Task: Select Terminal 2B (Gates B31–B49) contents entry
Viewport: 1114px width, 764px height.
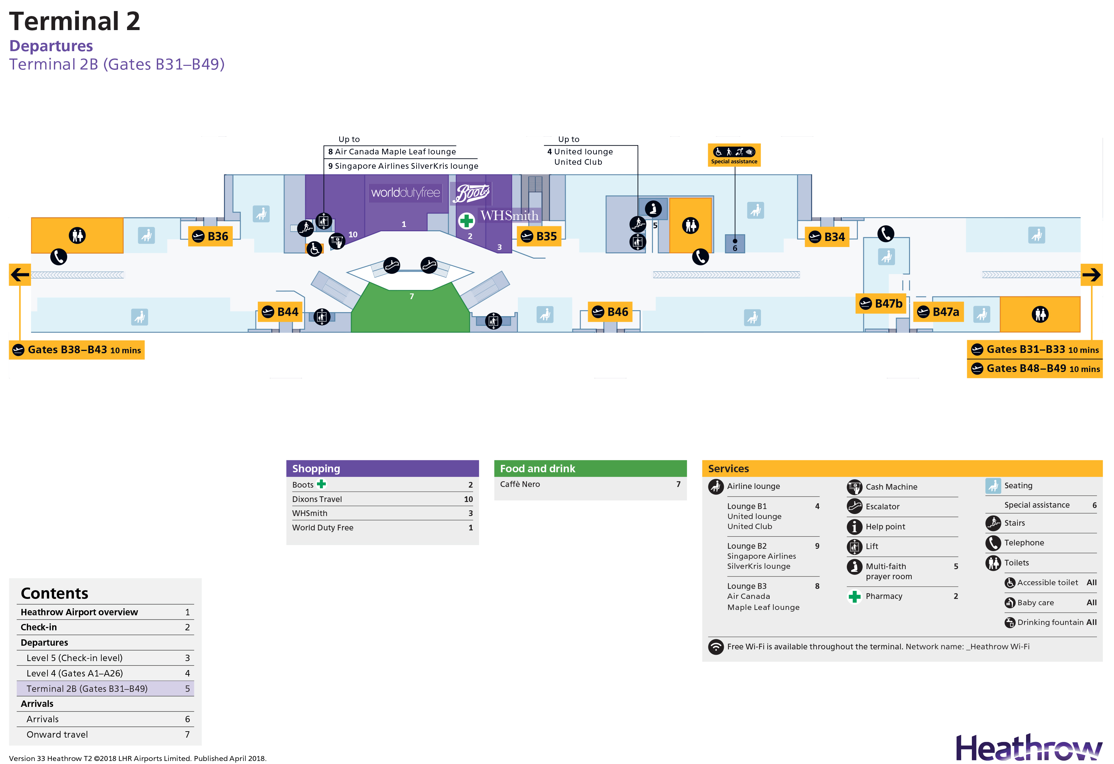Action: click(x=105, y=689)
